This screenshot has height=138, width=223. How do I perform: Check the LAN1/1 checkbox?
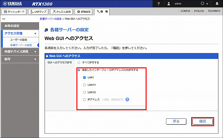point(85,85)
